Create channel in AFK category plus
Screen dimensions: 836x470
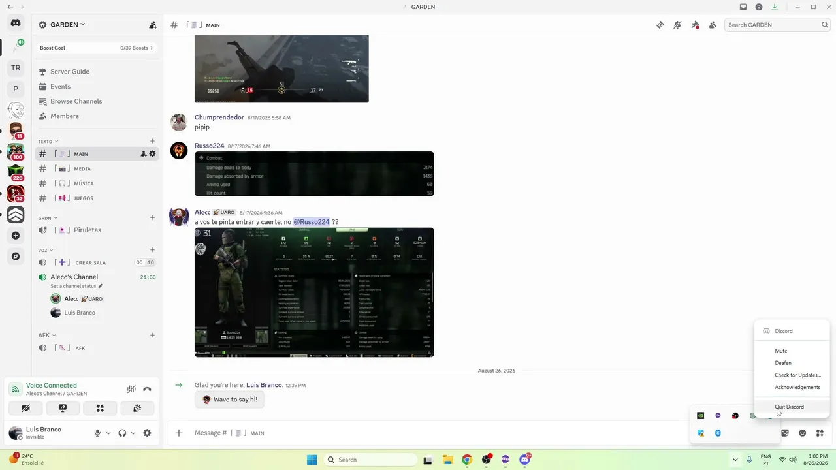152,336
